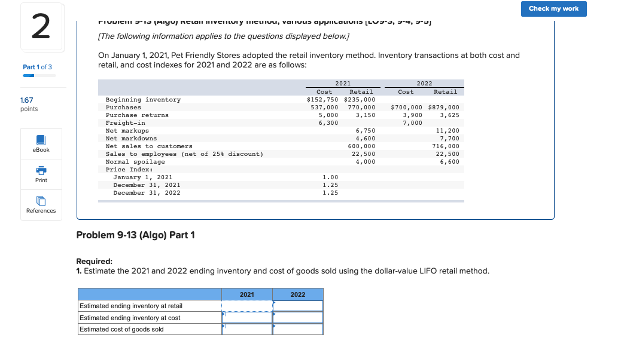This screenshot has height=350, width=621.
Task: Click the $152,750 beginning inventory cost
Action: (x=322, y=100)
